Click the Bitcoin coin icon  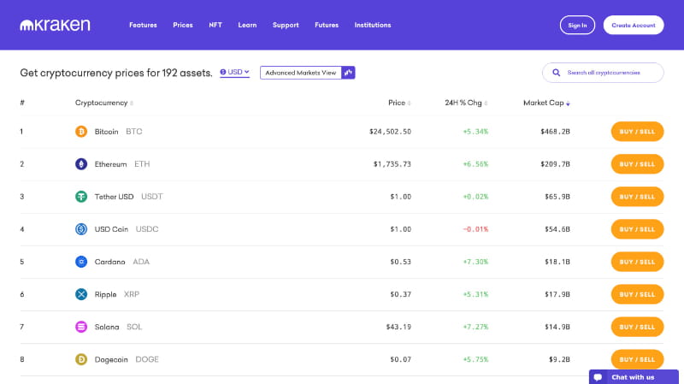(81, 132)
